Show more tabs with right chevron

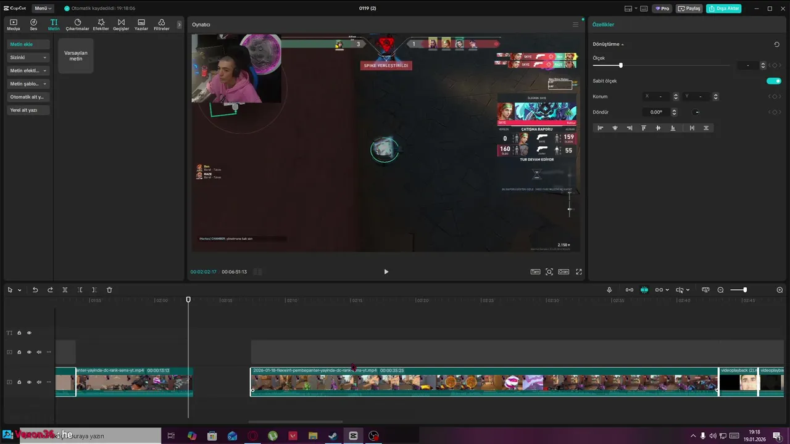point(180,25)
